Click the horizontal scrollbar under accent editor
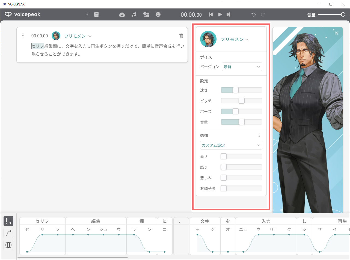 click(73, 258)
